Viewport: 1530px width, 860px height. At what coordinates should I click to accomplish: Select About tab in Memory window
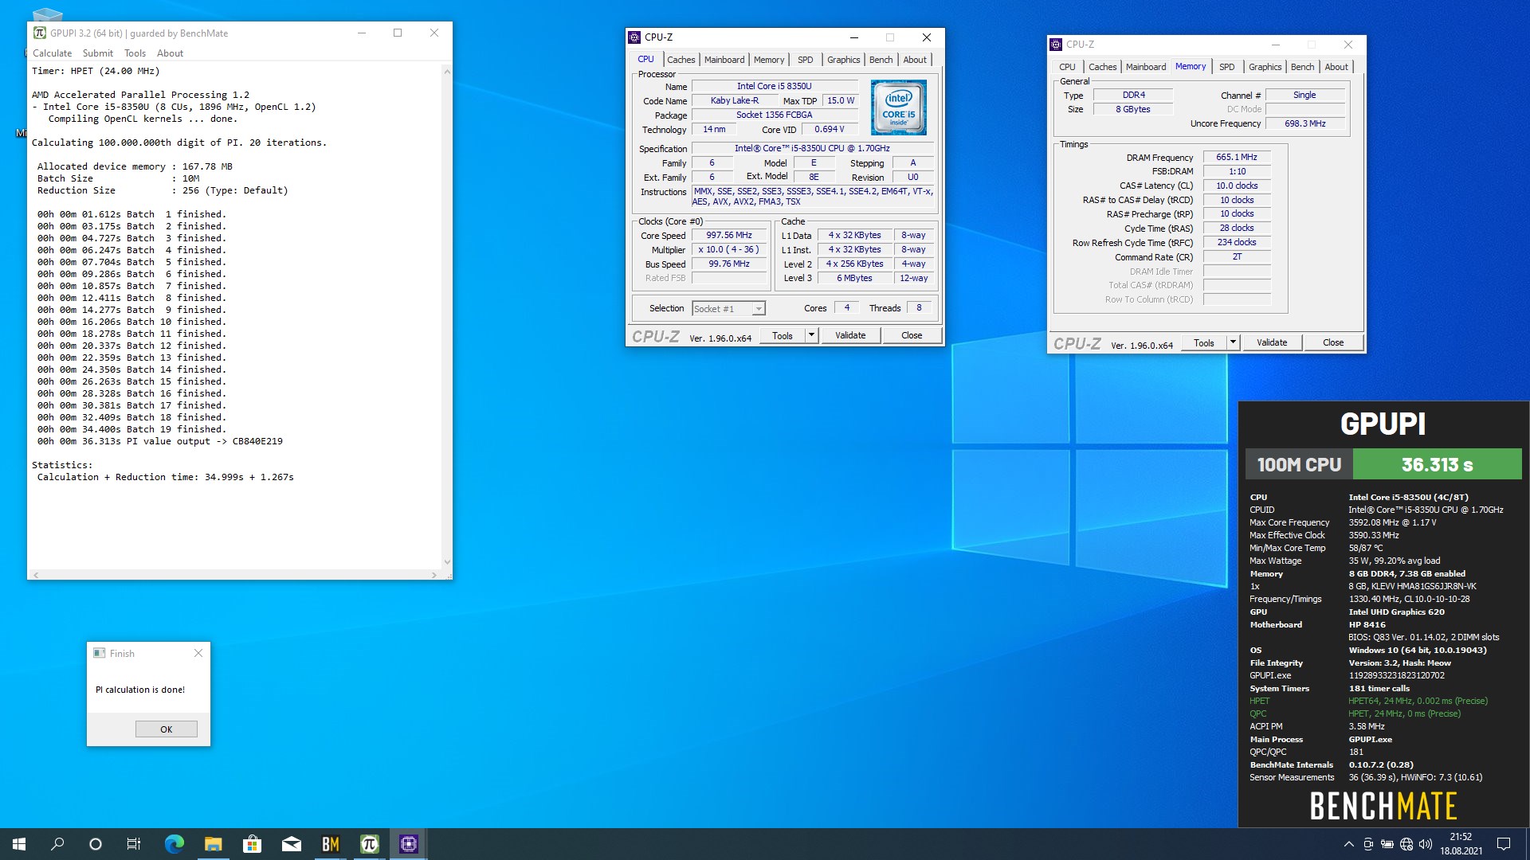[x=1336, y=67]
